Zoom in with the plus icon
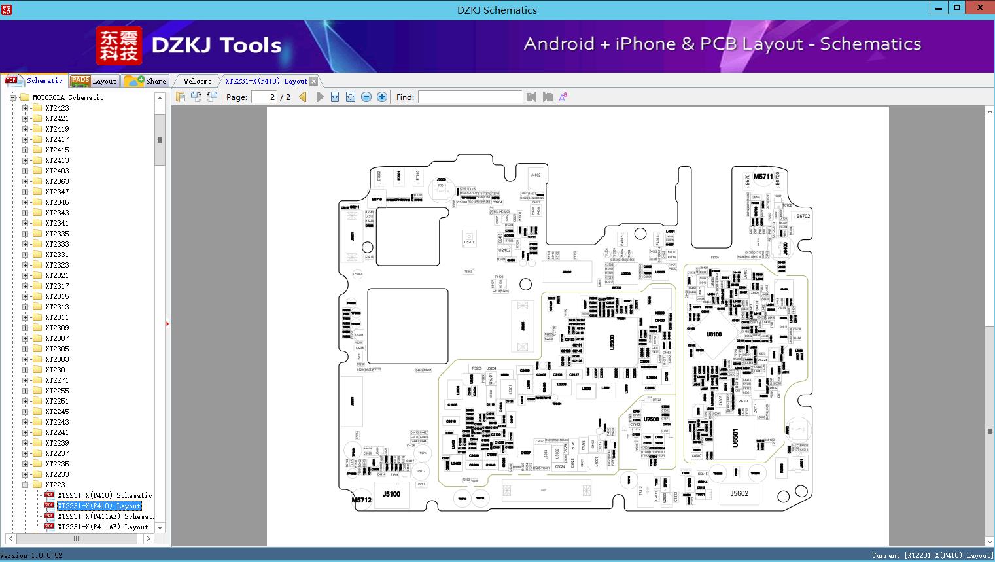This screenshot has height=562, width=995. click(382, 97)
